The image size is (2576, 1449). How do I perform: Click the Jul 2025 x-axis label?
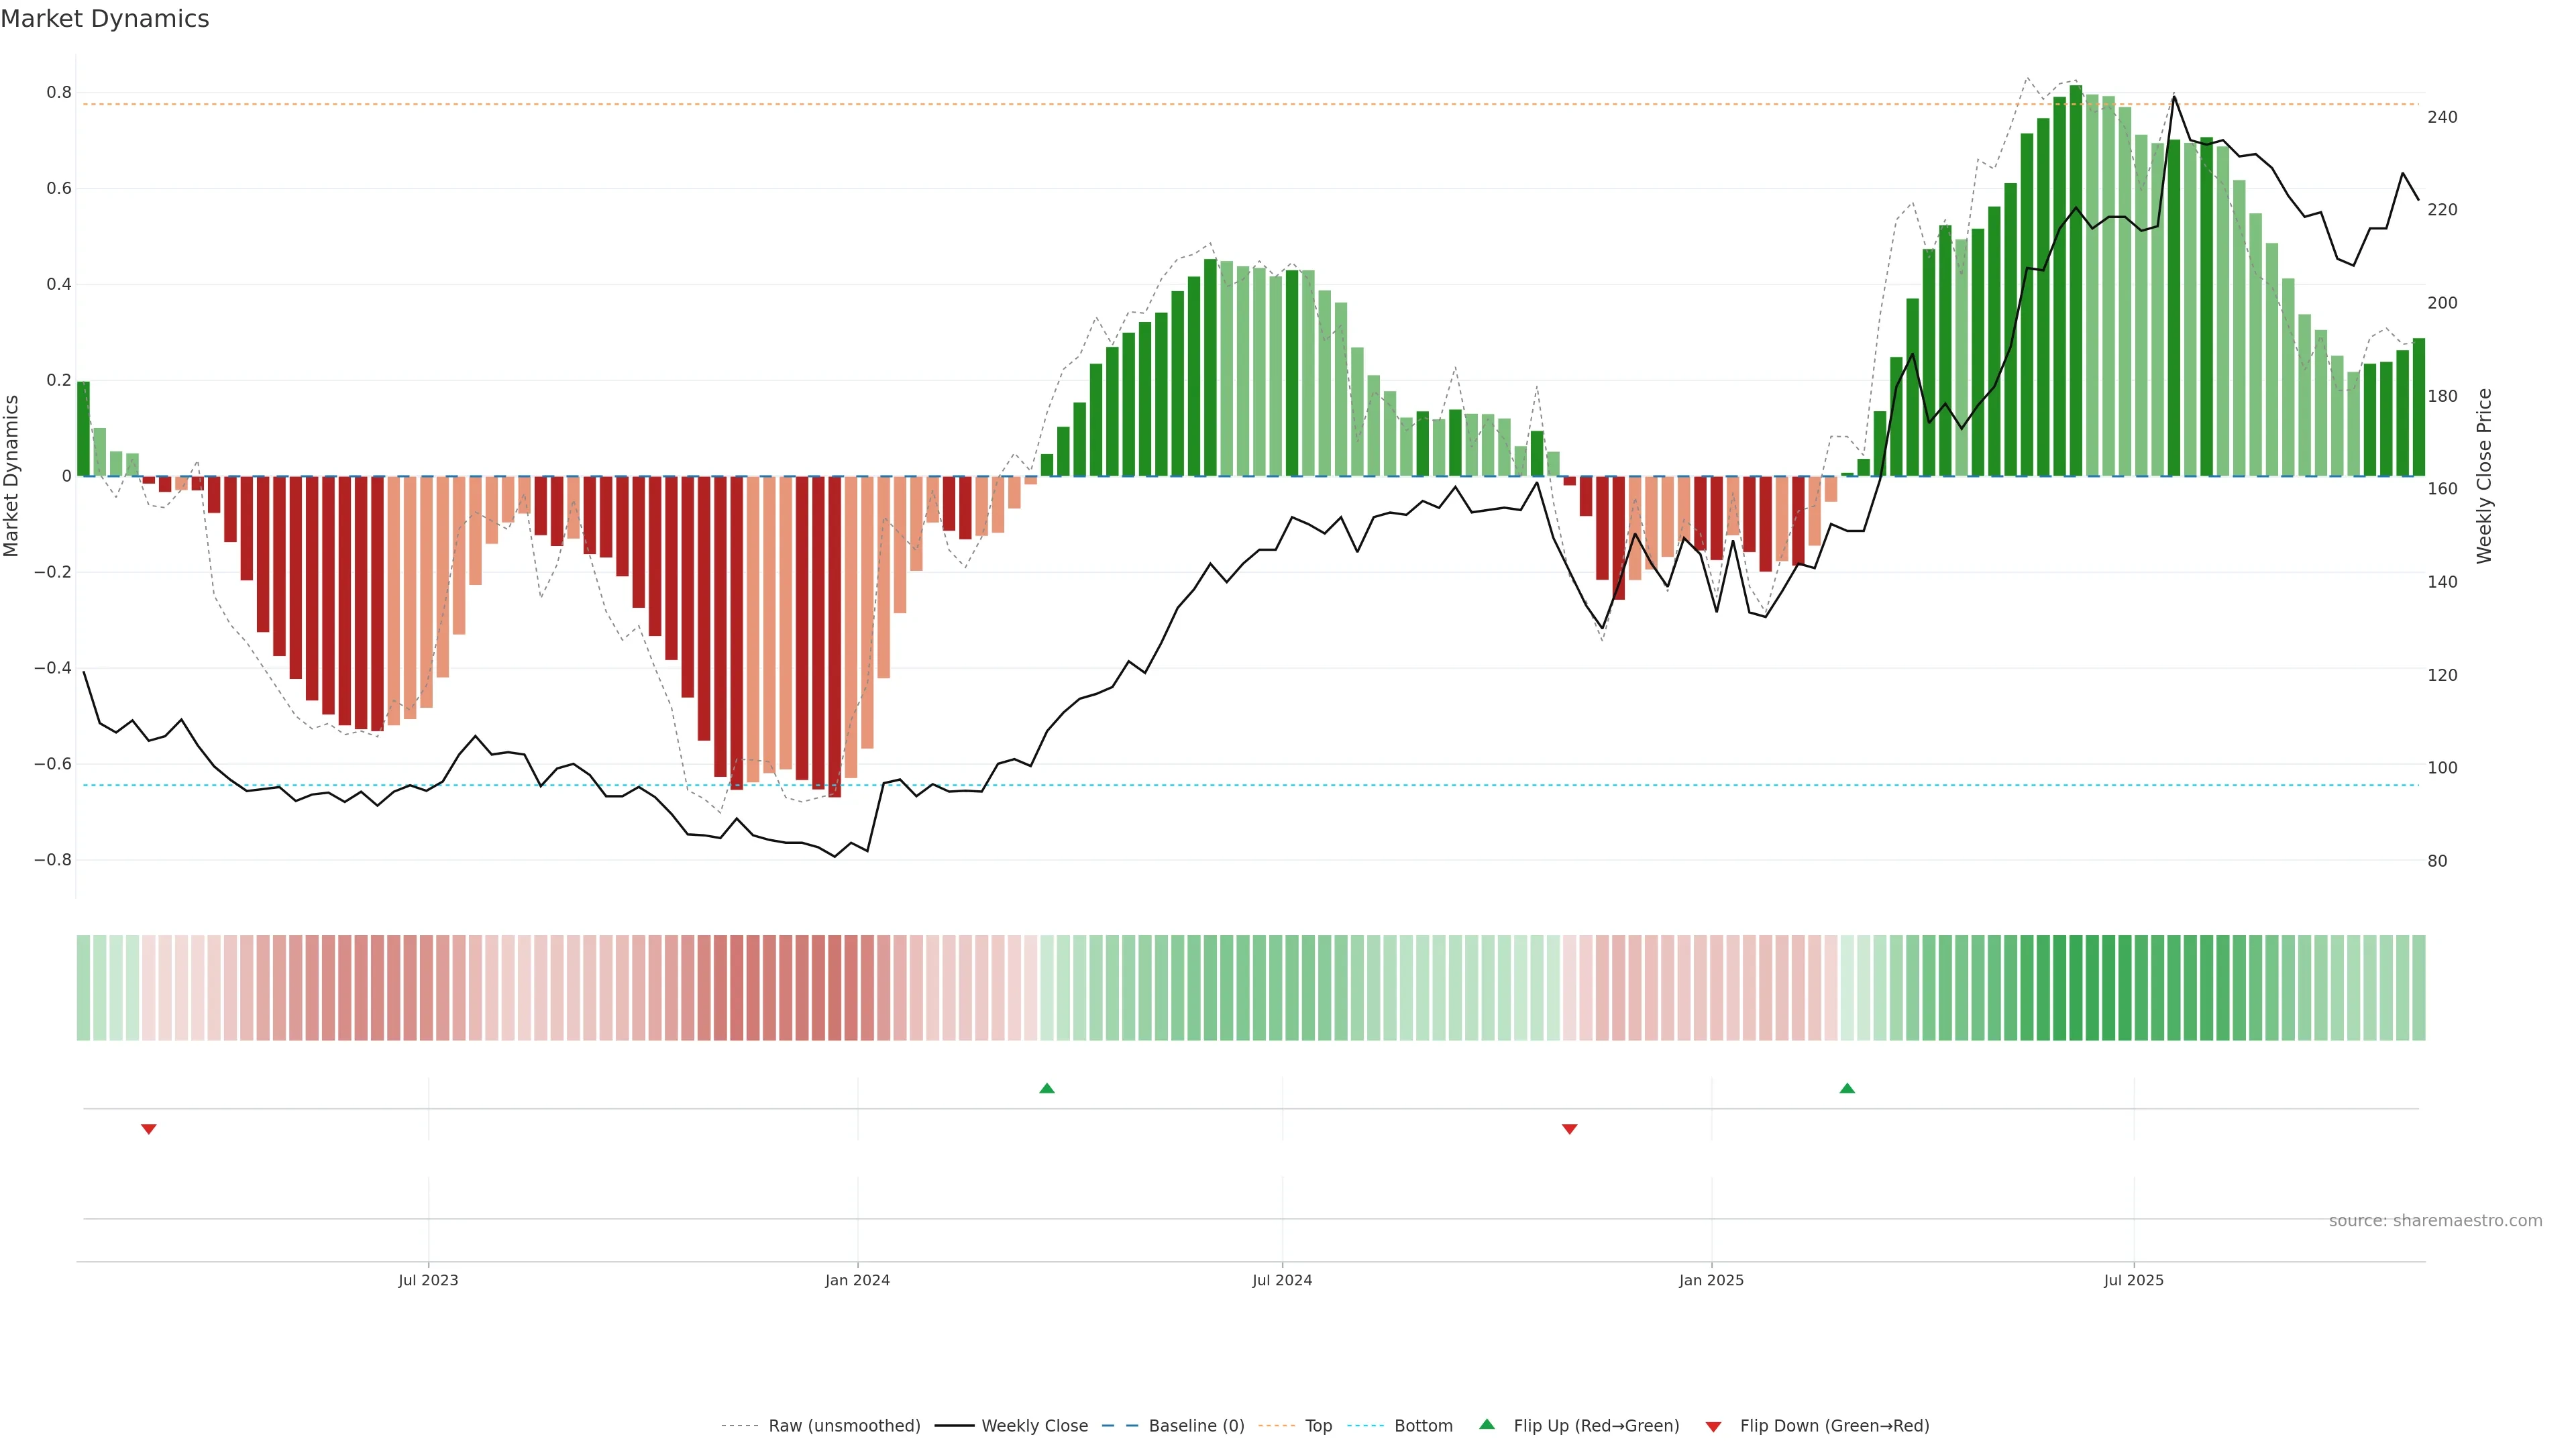pyautogui.click(x=2133, y=1280)
